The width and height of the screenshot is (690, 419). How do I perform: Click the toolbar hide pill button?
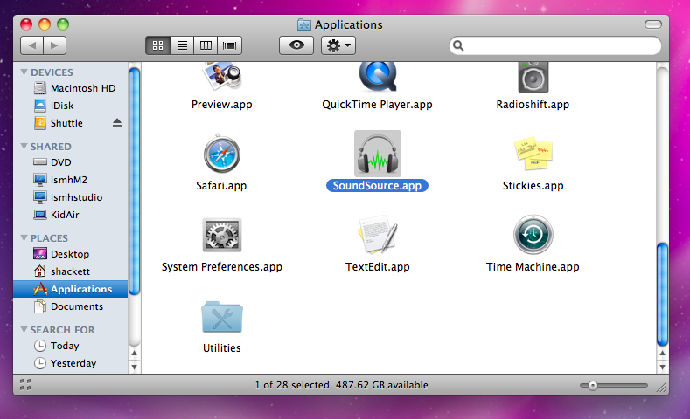click(x=653, y=24)
